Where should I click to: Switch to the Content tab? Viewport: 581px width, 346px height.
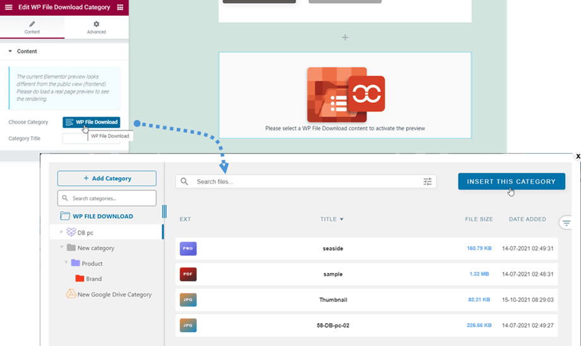coord(32,27)
